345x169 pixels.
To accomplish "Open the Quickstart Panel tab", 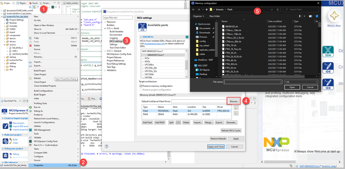I will click(x=11, y=101).
